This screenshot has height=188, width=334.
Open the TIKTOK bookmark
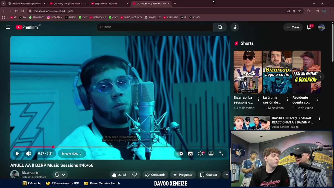coord(70,17)
